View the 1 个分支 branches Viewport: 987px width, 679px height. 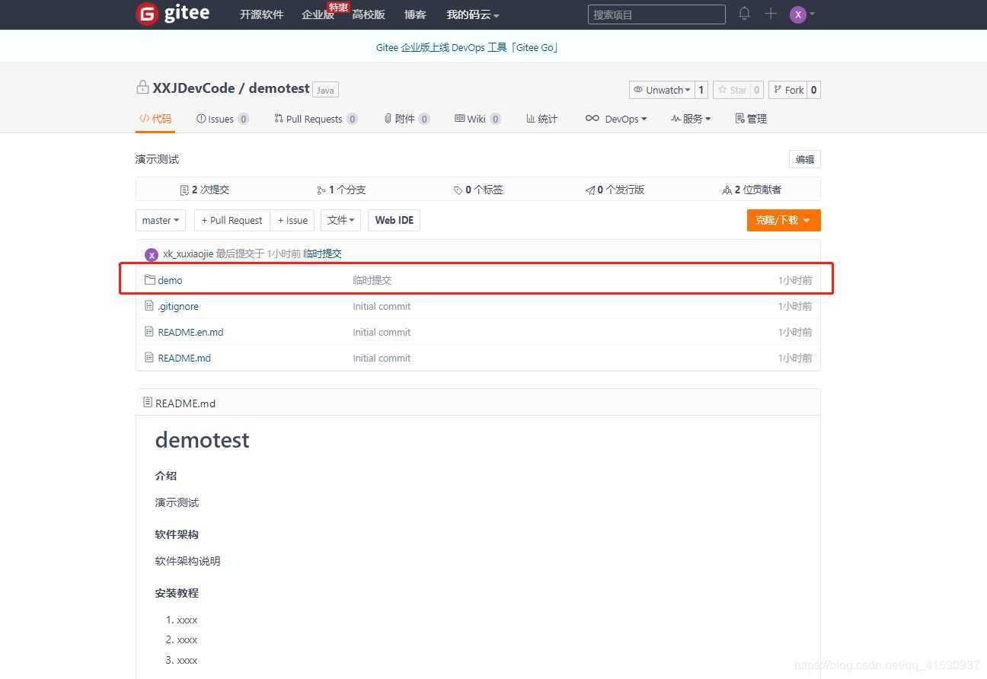click(341, 190)
